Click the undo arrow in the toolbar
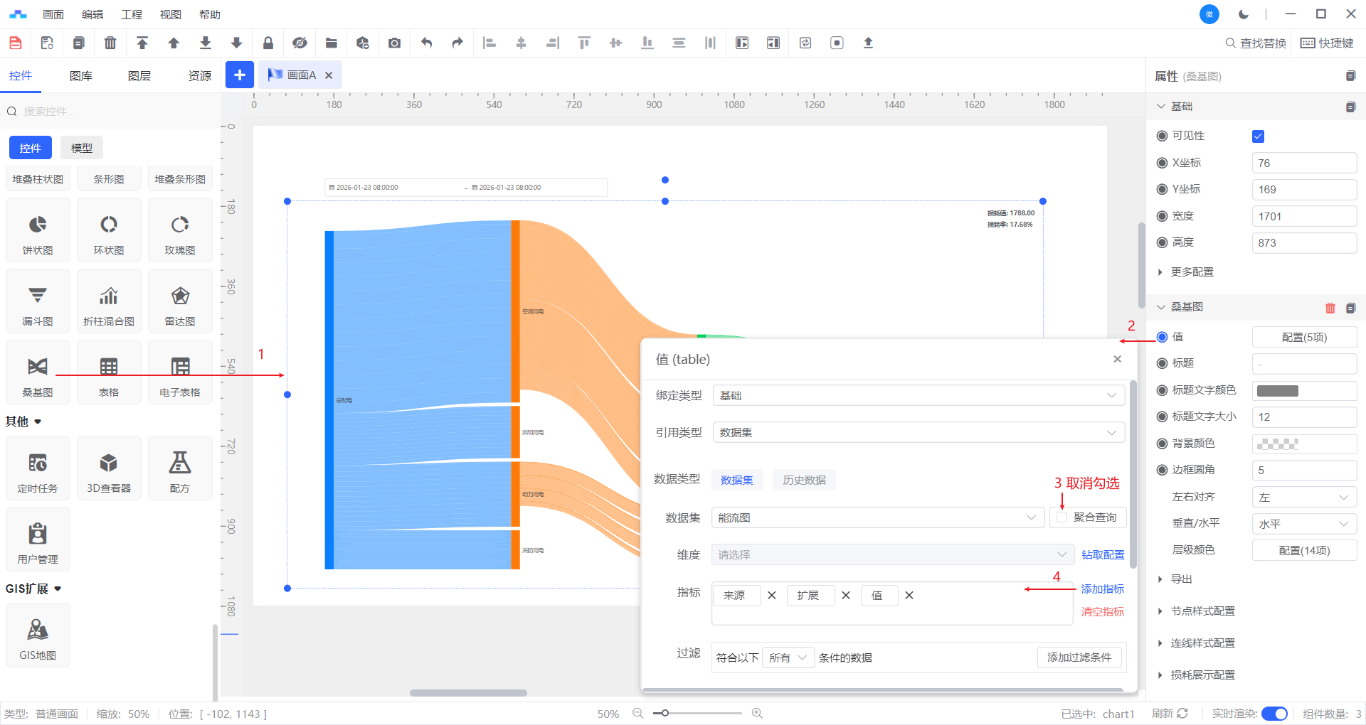Screen dimensions: 1366x725 tap(426, 43)
